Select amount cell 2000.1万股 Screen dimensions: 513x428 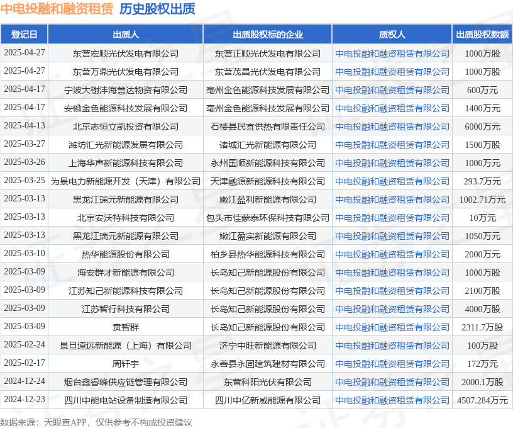point(482,382)
